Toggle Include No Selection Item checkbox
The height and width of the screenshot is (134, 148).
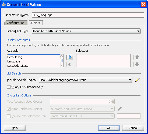click(x=9, y=116)
